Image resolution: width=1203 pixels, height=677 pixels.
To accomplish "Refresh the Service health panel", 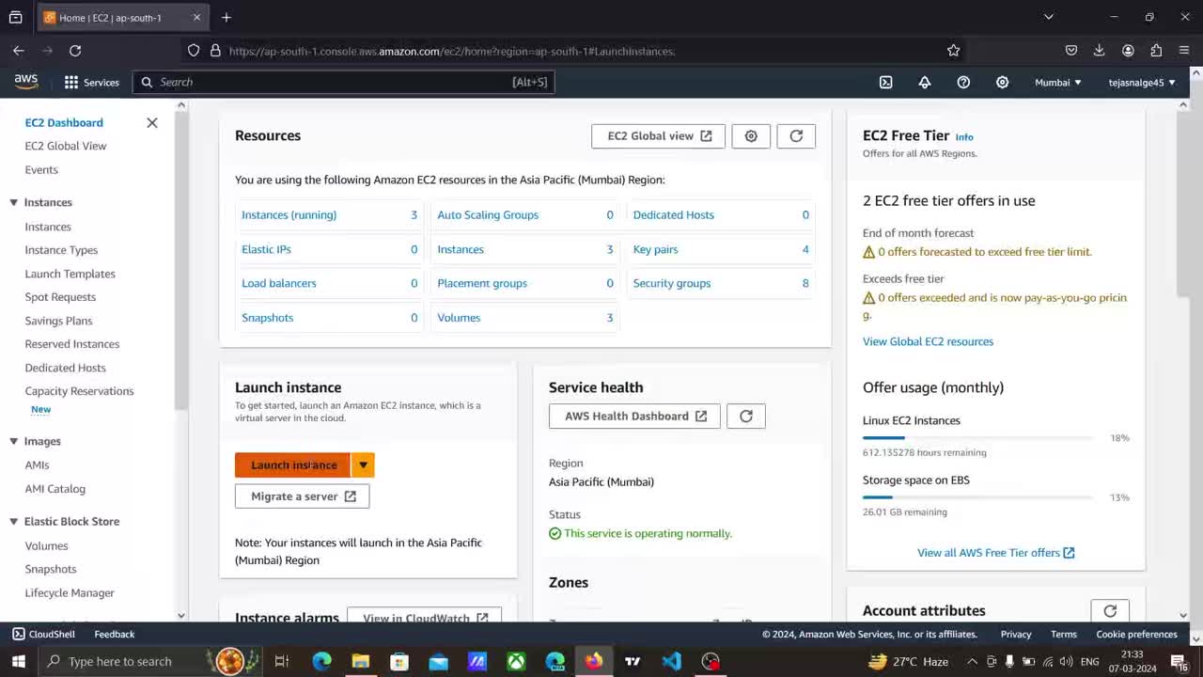I will [x=746, y=417].
